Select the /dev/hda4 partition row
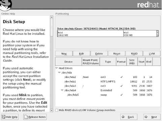The width and height of the screenshot is (162, 121). click(x=108, y=90)
